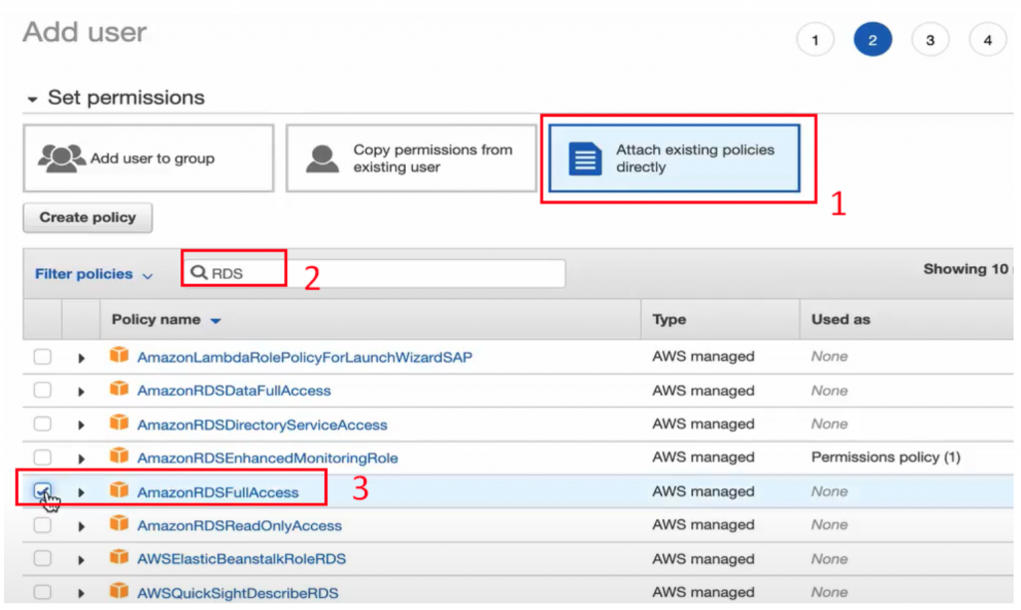The width and height of the screenshot is (1021, 610).
Task: Check the AmazonRDSEnhancedMonitoringRole checkbox
Action: click(x=42, y=457)
